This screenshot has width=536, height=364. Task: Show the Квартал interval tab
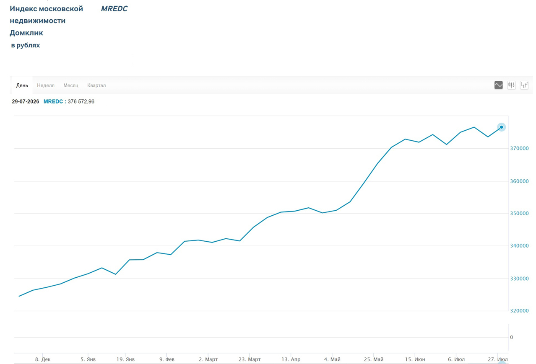96,85
